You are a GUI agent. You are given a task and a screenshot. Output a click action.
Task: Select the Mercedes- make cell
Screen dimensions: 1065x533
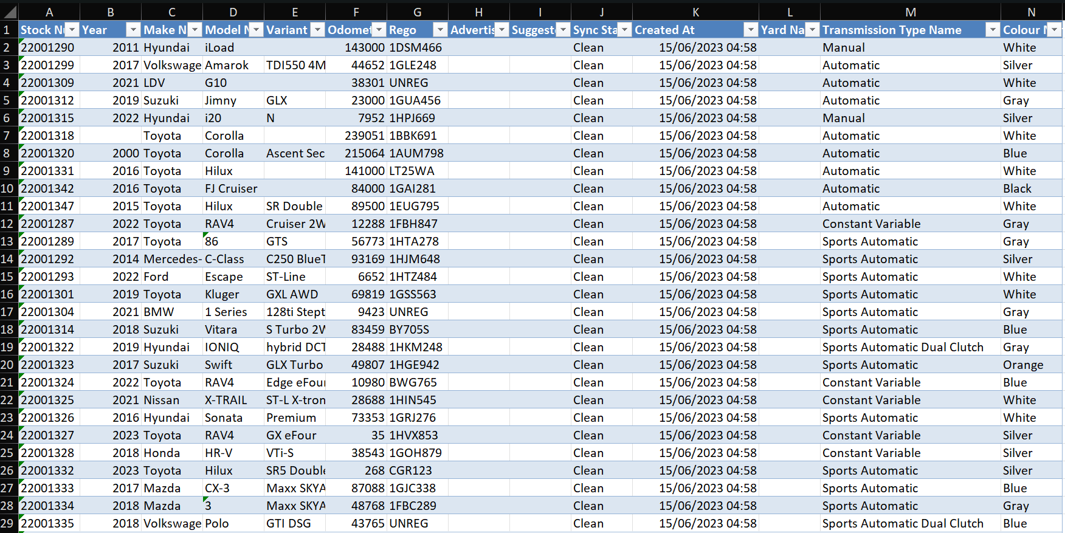coord(172,259)
